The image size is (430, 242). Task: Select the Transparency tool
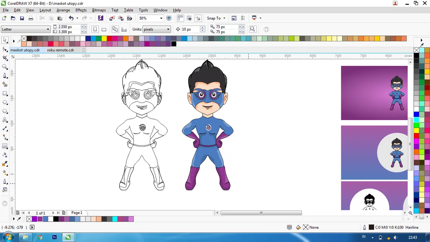point(5,155)
